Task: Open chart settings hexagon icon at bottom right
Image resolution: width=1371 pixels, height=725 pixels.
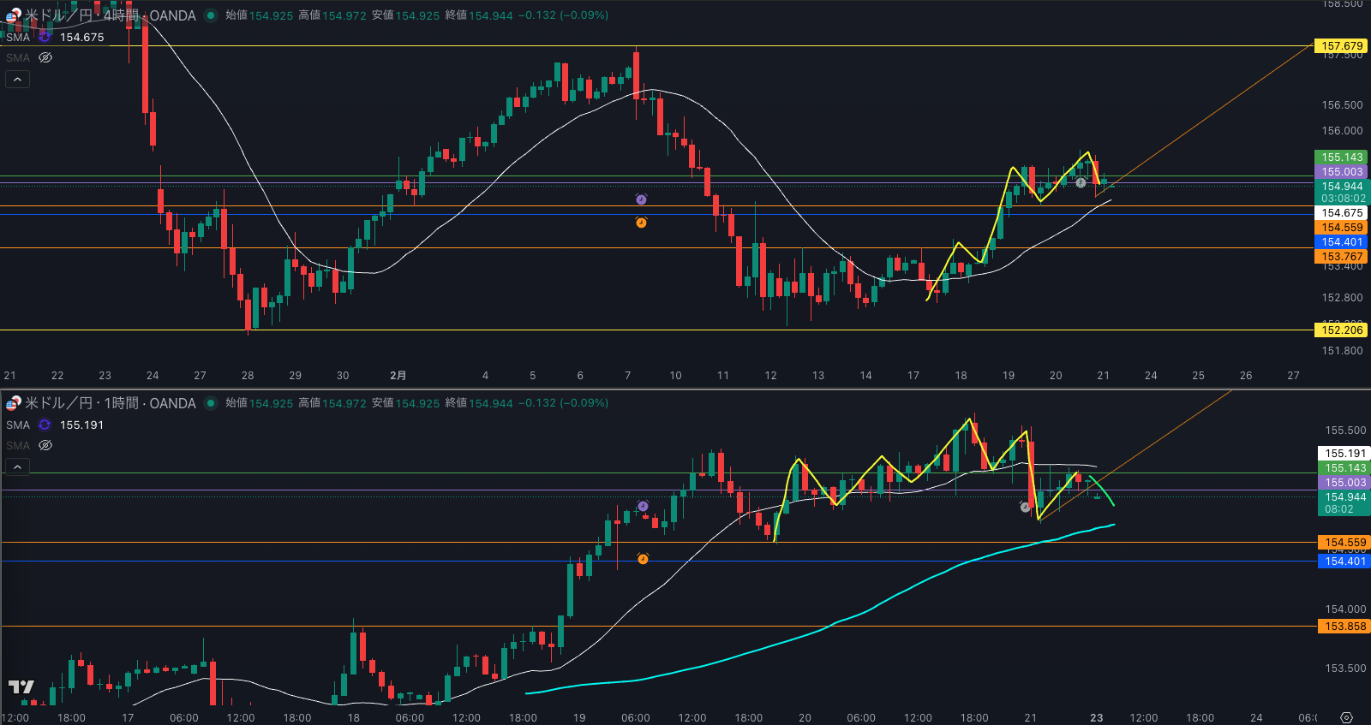Action: click(x=1346, y=717)
